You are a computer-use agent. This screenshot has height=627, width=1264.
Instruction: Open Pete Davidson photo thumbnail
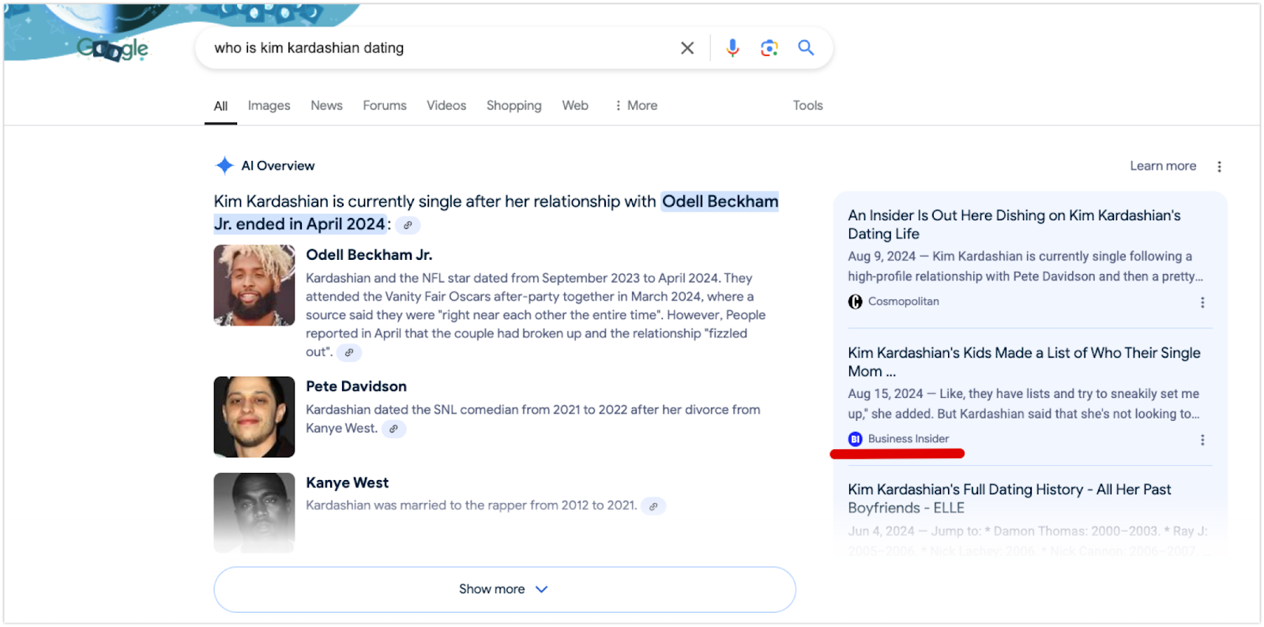pos(254,417)
